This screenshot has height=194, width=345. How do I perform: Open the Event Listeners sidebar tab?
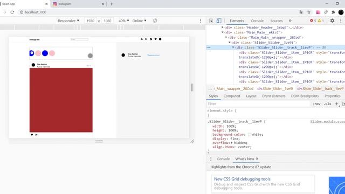(273, 96)
